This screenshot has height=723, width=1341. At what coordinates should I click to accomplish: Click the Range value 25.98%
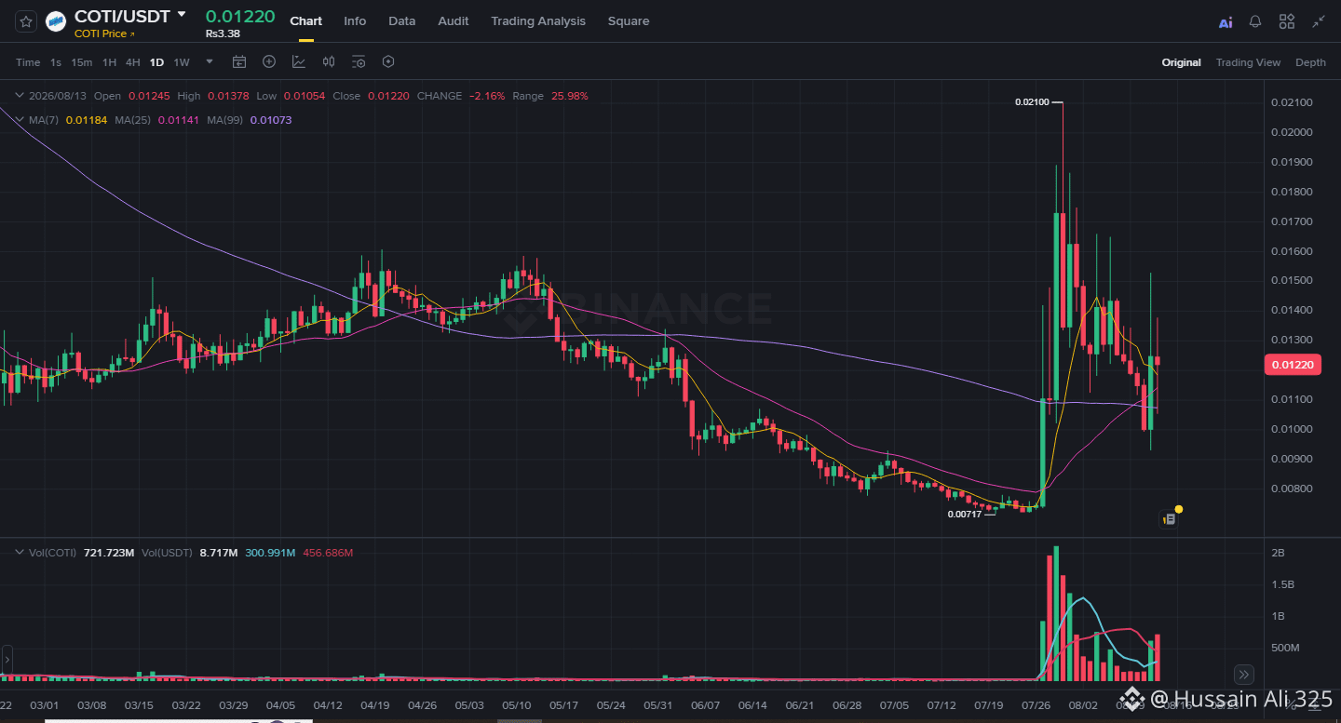[x=570, y=96]
